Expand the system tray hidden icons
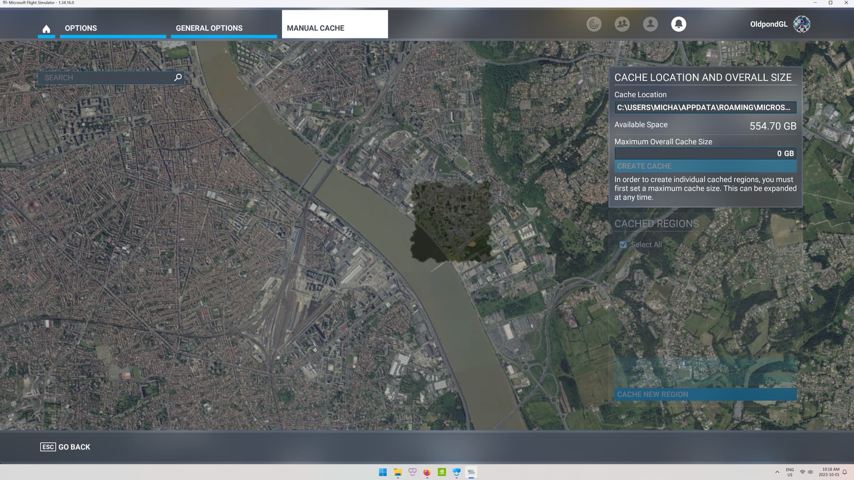The image size is (854, 480). pyautogui.click(x=777, y=472)
